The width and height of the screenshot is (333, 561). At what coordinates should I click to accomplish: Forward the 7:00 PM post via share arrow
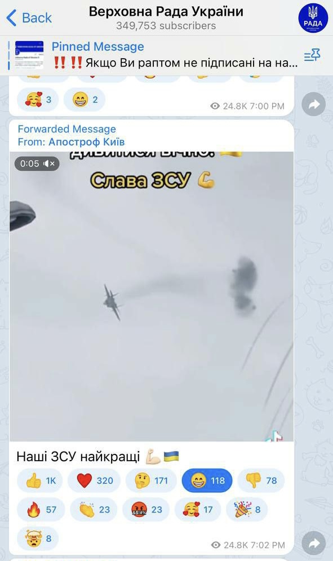[314, 104]
